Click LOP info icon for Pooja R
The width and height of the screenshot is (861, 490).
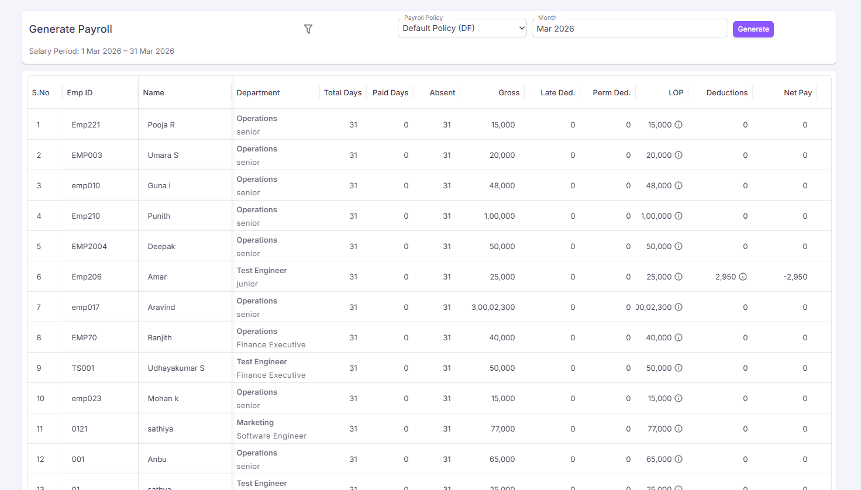click(x=679, y=125)
